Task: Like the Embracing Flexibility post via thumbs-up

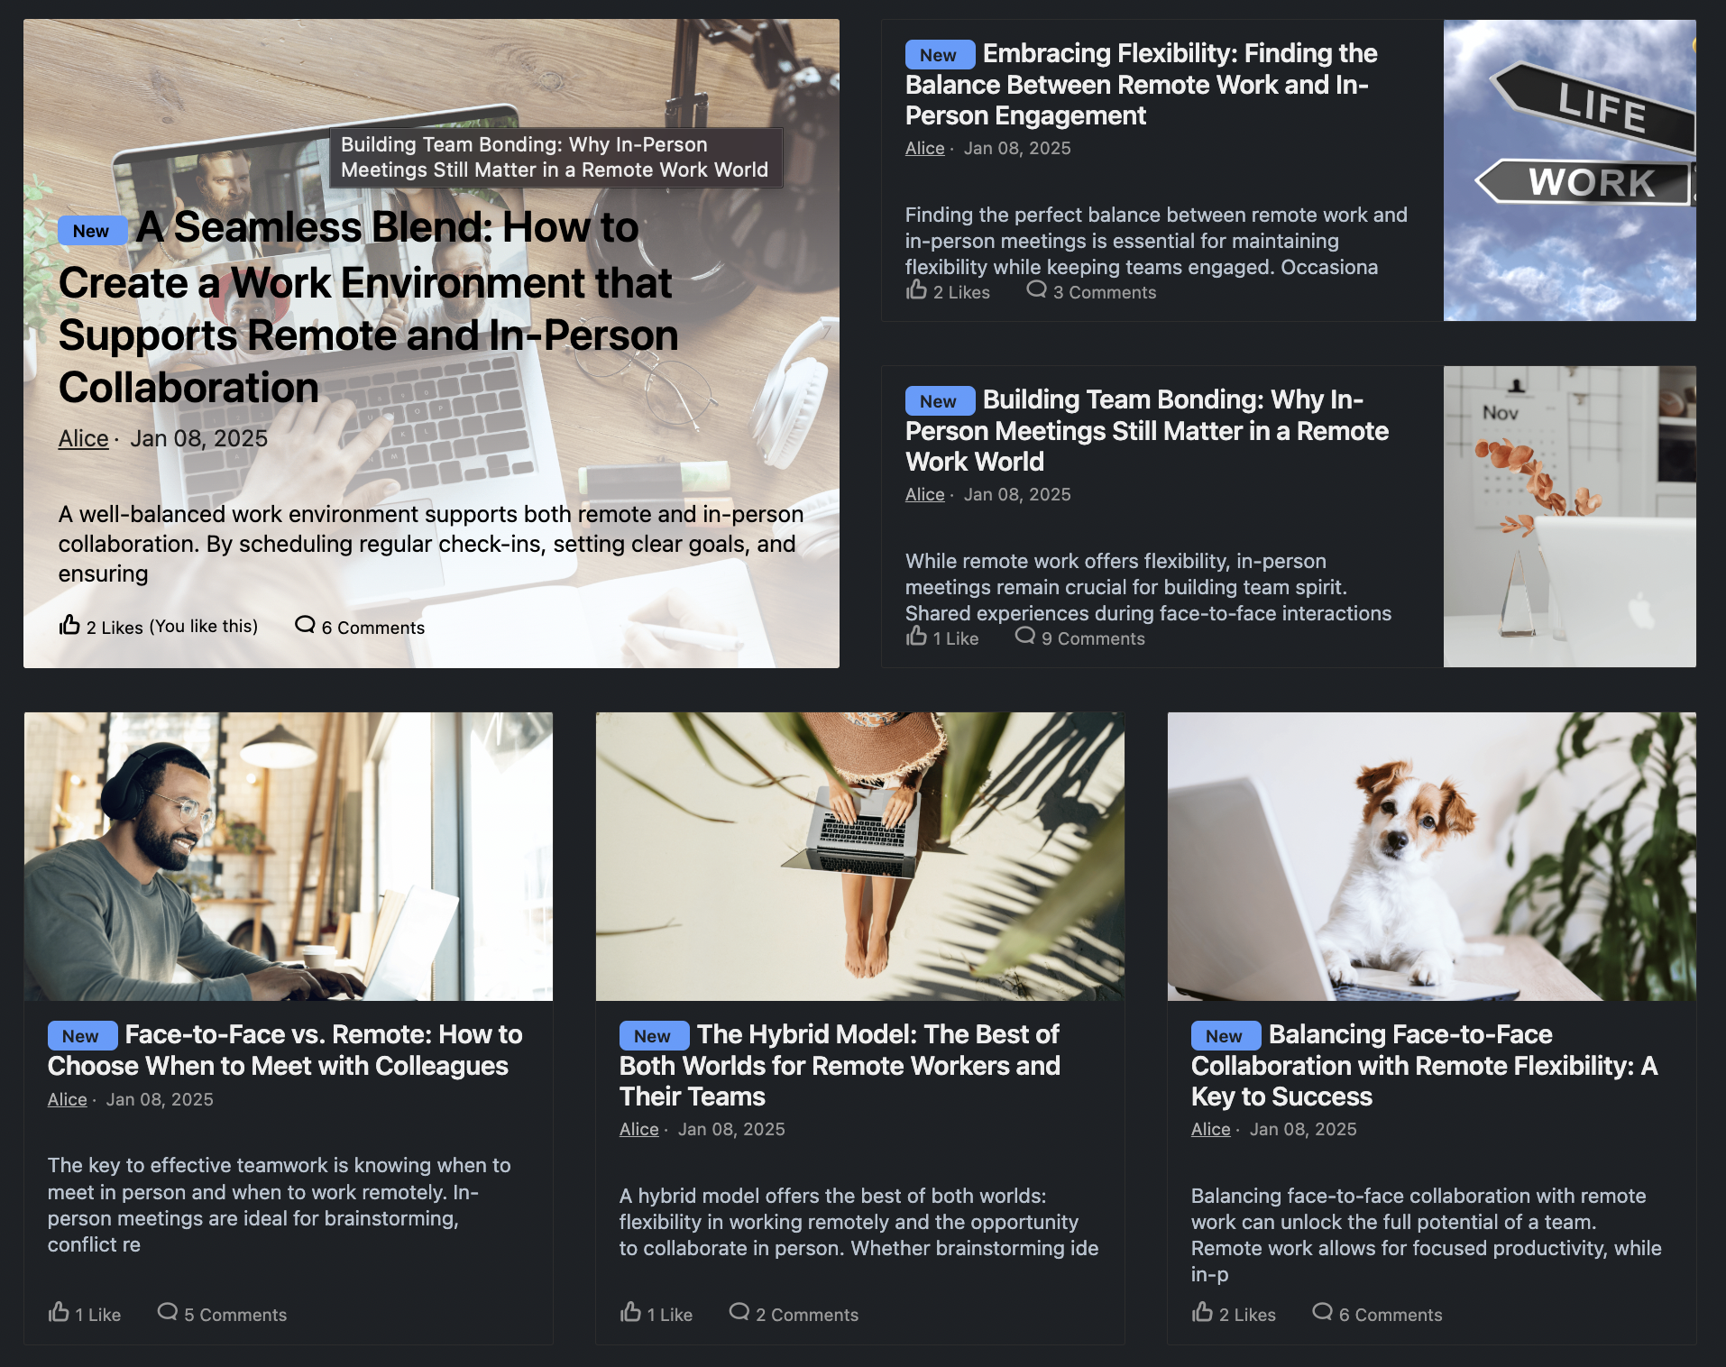Action: point(916,289)
